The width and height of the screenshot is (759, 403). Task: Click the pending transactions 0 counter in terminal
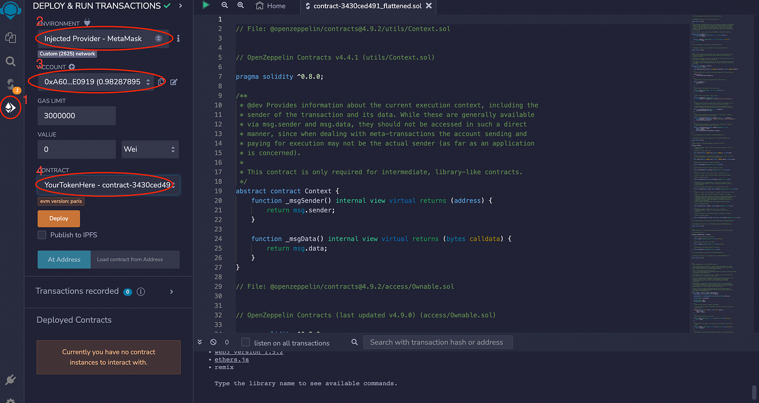click(227, 342)
